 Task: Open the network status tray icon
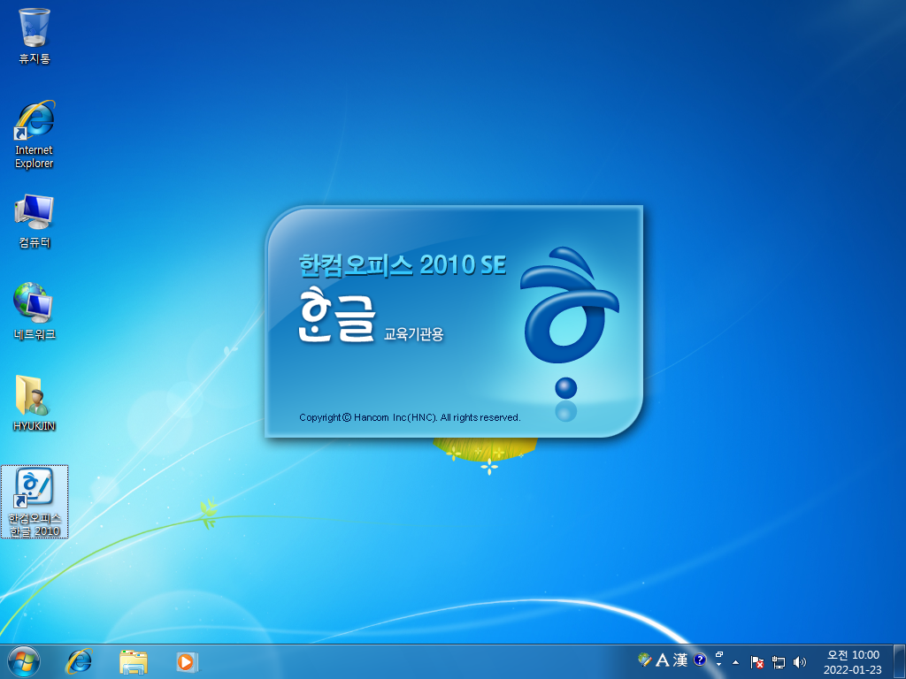click(x=779, y=662)
